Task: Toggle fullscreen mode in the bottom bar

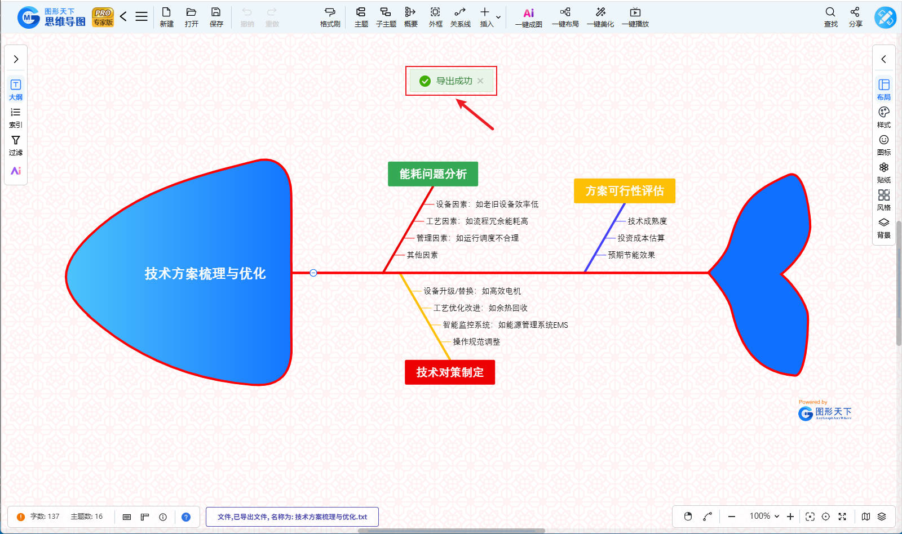Action: [x=842, y=517]
